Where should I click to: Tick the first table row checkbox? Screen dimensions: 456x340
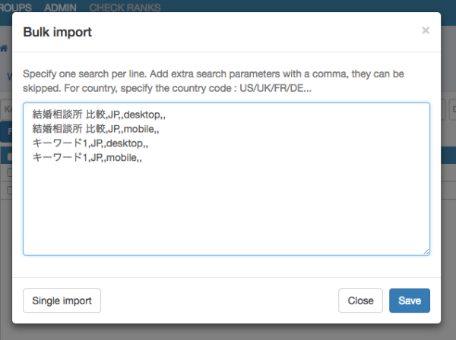tap(8, 173)
